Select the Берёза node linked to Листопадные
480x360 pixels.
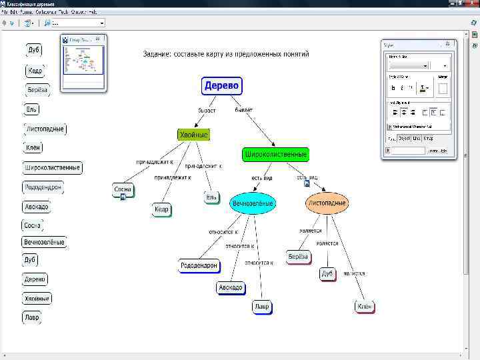[x=298, y=257]
